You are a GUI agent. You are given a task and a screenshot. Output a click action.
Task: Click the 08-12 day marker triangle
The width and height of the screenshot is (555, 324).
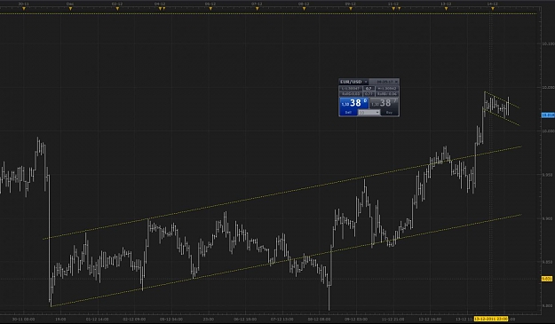click(304, 9)
